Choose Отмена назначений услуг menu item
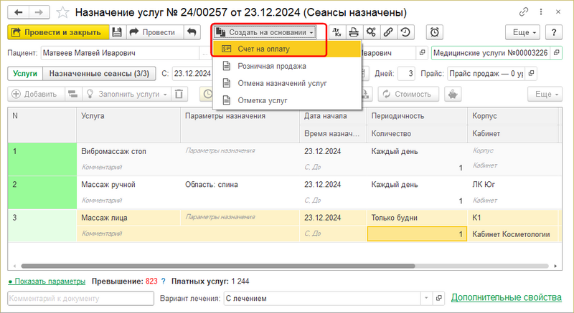Viewport: 574px width, 313px height. pos(288,83)
